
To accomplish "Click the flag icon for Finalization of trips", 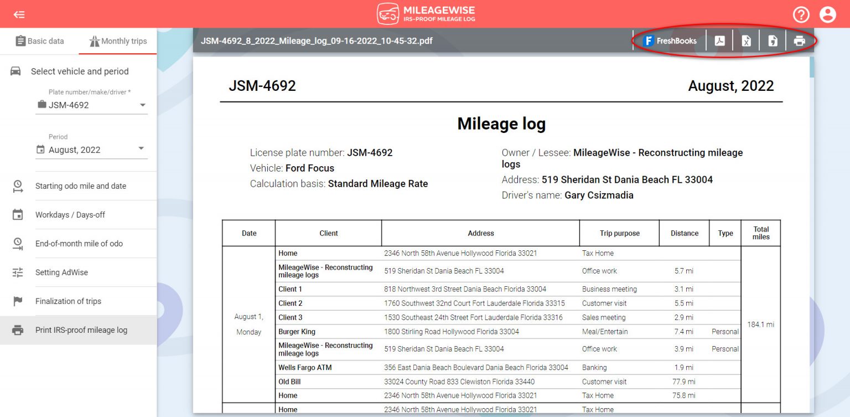I will [x=17, y=301].
